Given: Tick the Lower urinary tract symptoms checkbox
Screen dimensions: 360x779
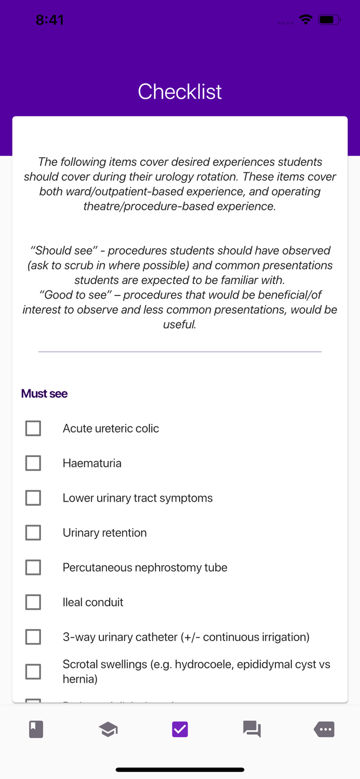Looking at the screenshot, I should [33, 498].
